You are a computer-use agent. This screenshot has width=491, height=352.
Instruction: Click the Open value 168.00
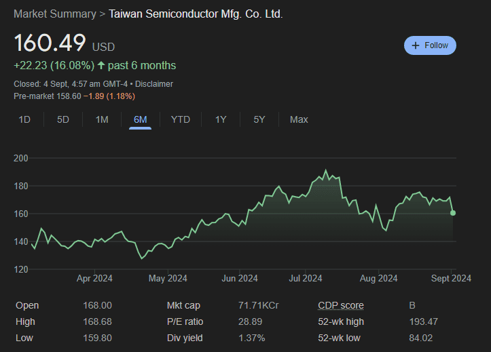[x=97, y=305]
